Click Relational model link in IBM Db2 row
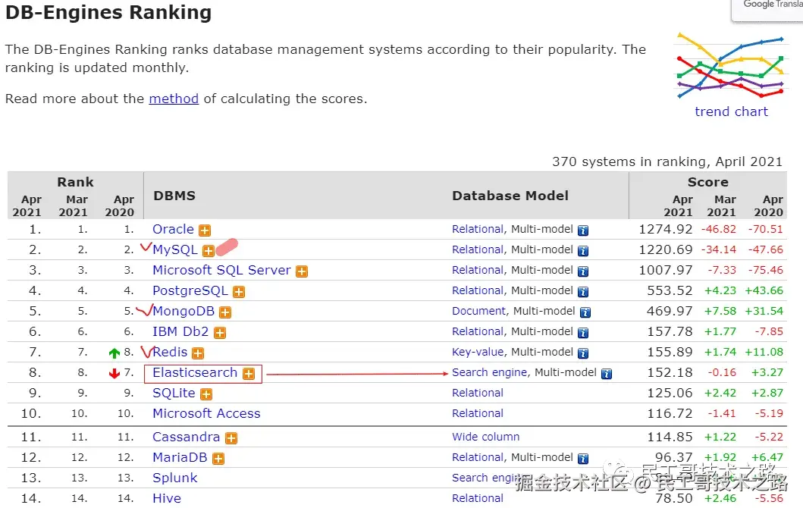 (477, 331)
